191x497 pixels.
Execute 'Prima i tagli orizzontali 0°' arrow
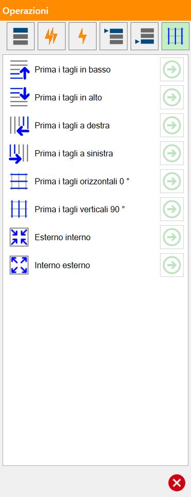pyautogui.click(x=172, y=181)
